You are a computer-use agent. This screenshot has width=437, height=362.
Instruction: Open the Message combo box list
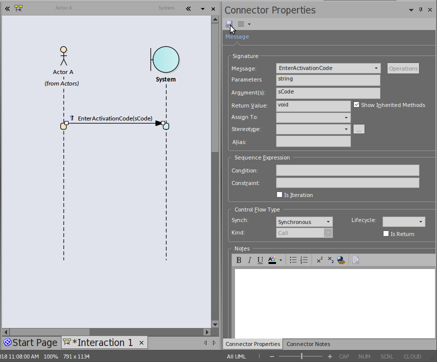point(376,68)
